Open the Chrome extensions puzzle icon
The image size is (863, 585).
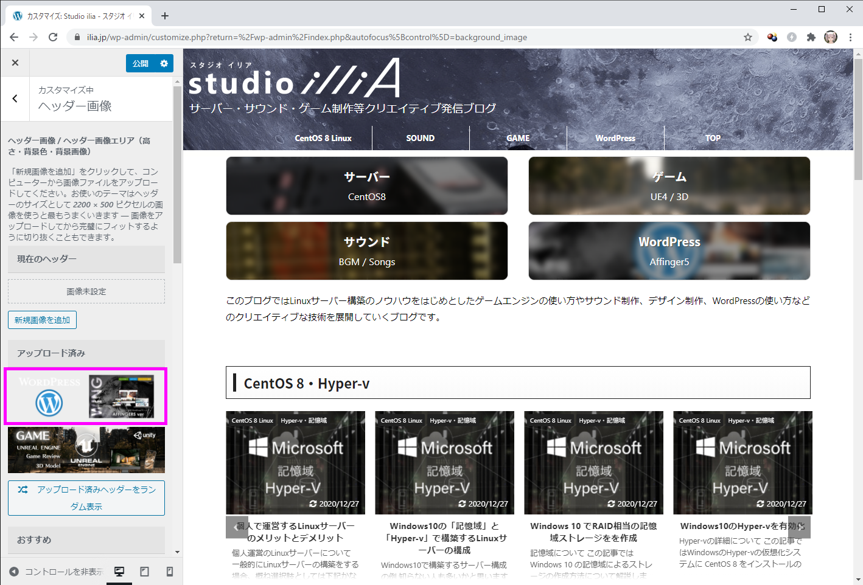[x=811, y=37]
